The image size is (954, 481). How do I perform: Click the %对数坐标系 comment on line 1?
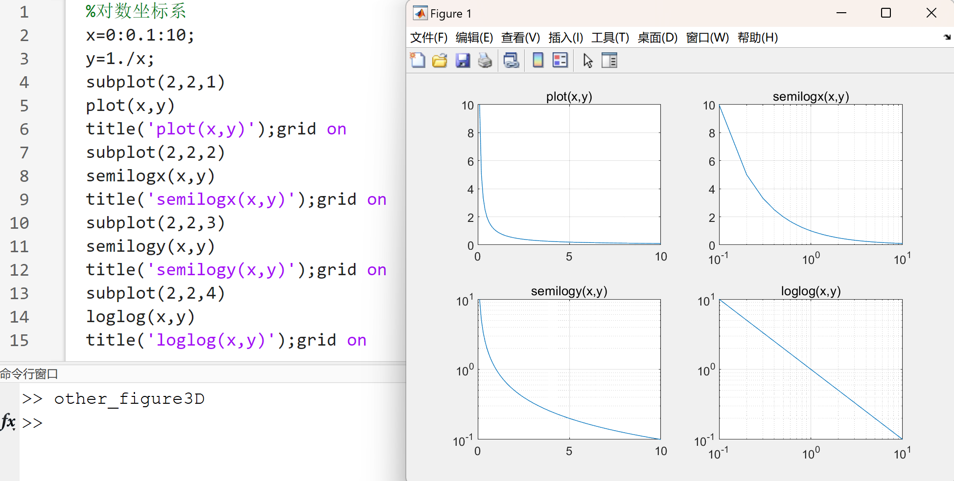136,11
